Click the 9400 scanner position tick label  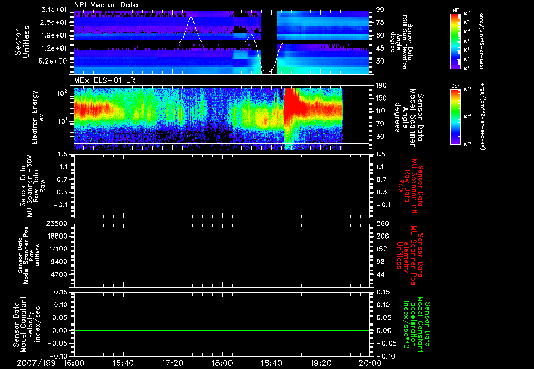[60, 262]
